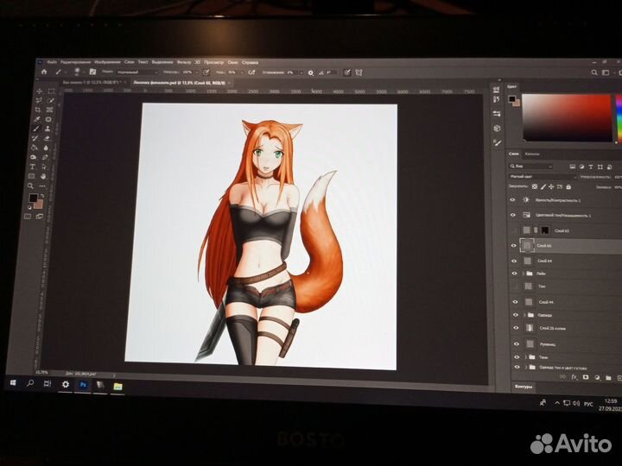Click the lock all padlock icon
The width and height of the screenshot is (622, 466).
[x=568, y=186]
